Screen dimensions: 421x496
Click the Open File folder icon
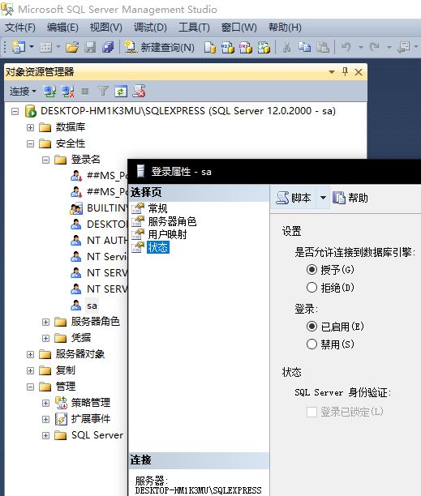[72, 48]
